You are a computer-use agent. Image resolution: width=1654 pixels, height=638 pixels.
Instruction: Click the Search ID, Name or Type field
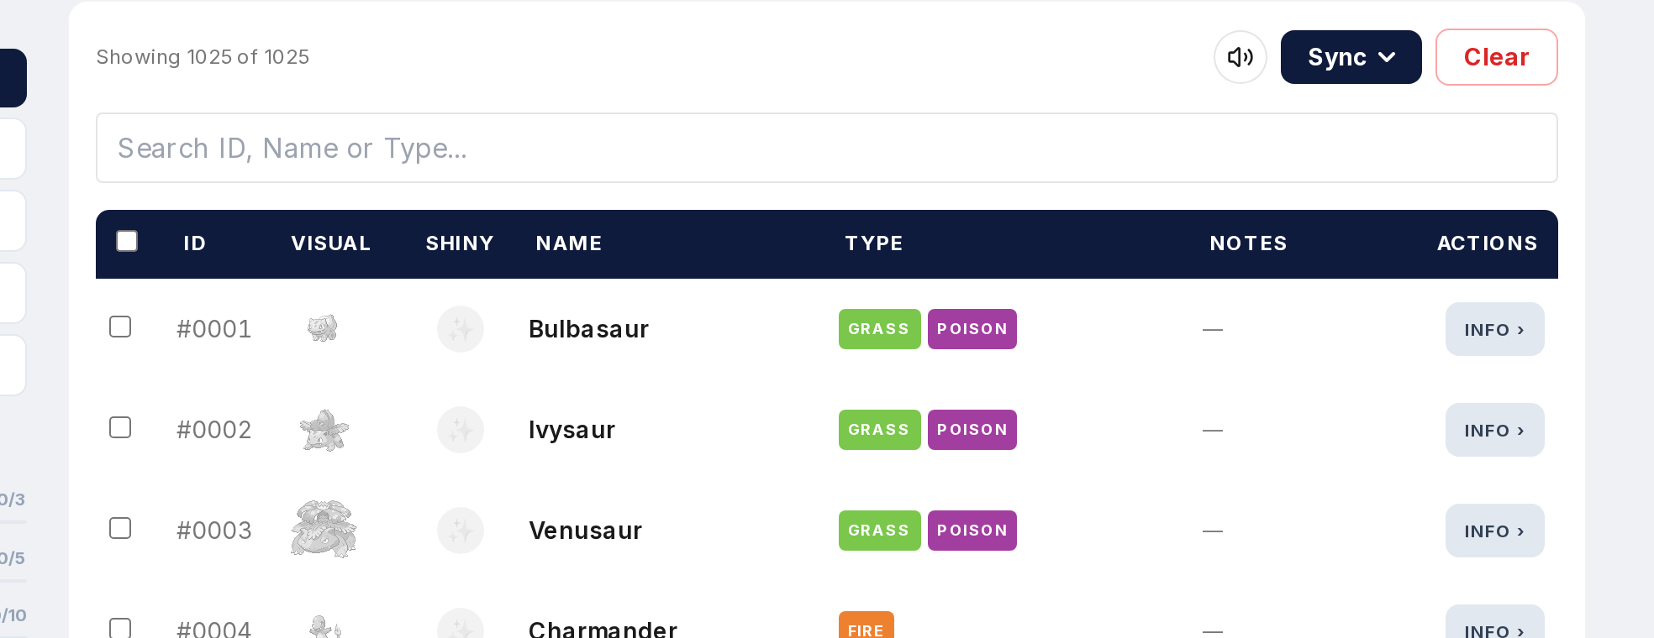click(x=826, y=148)
